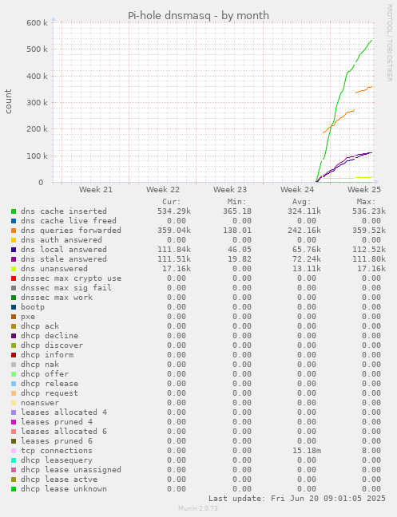Click the 'dhcp nak' legend label
This screenshot has height=517, width=397.
40,365
